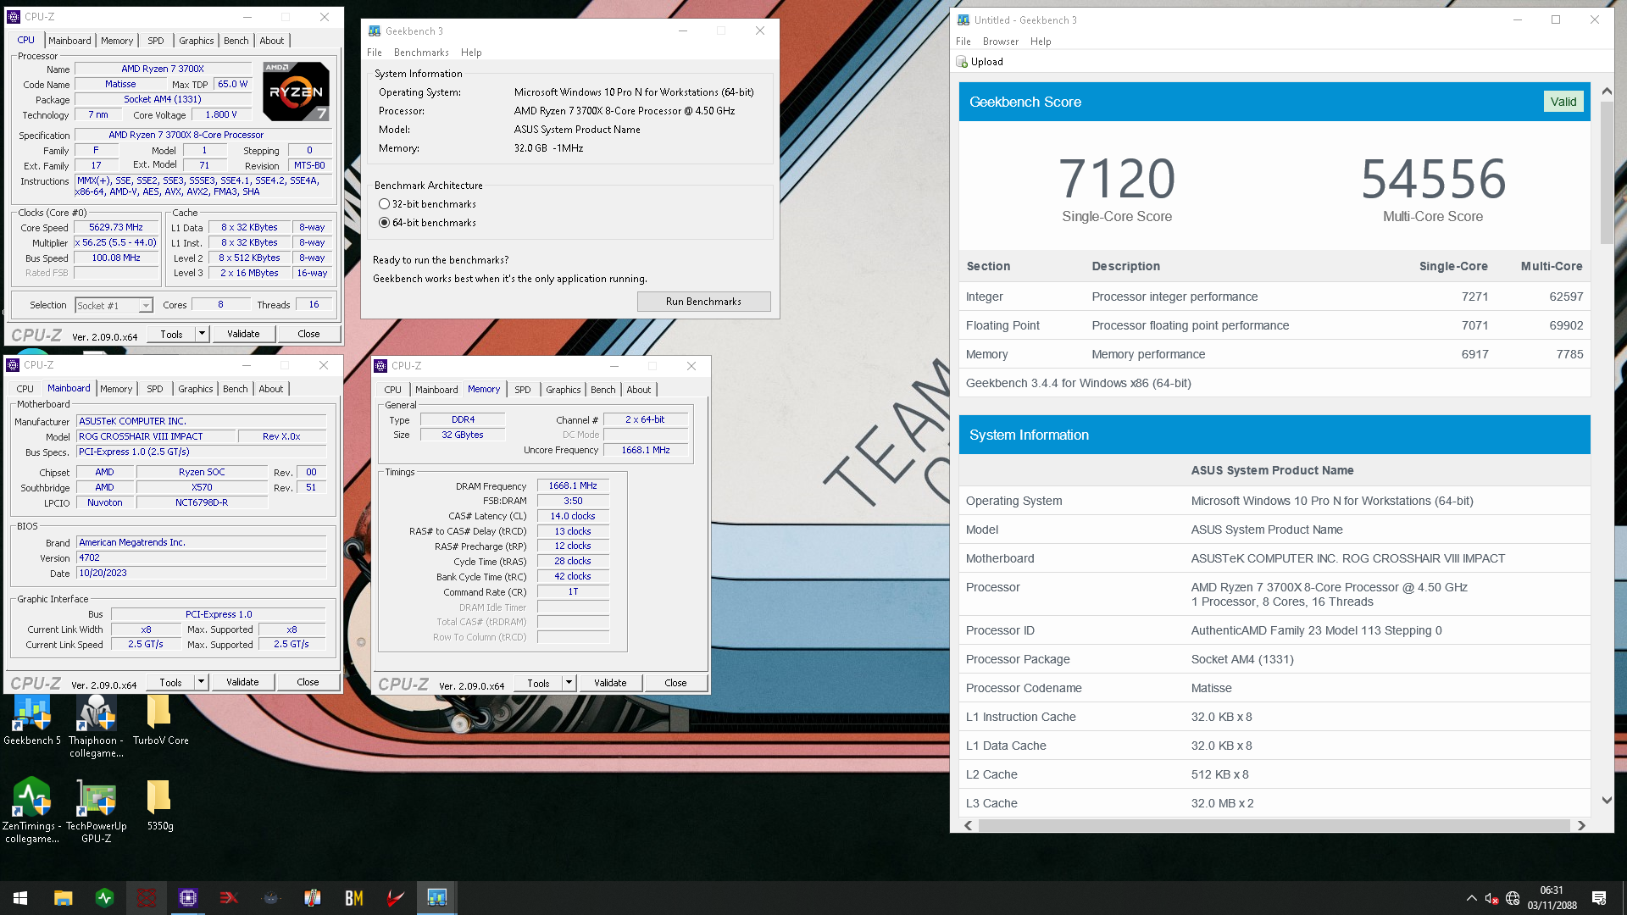Click the DRAM Frequency value 1668.1 MHz
The height and width of the screenshot is (915, 1627).
(x=573, y=485)
